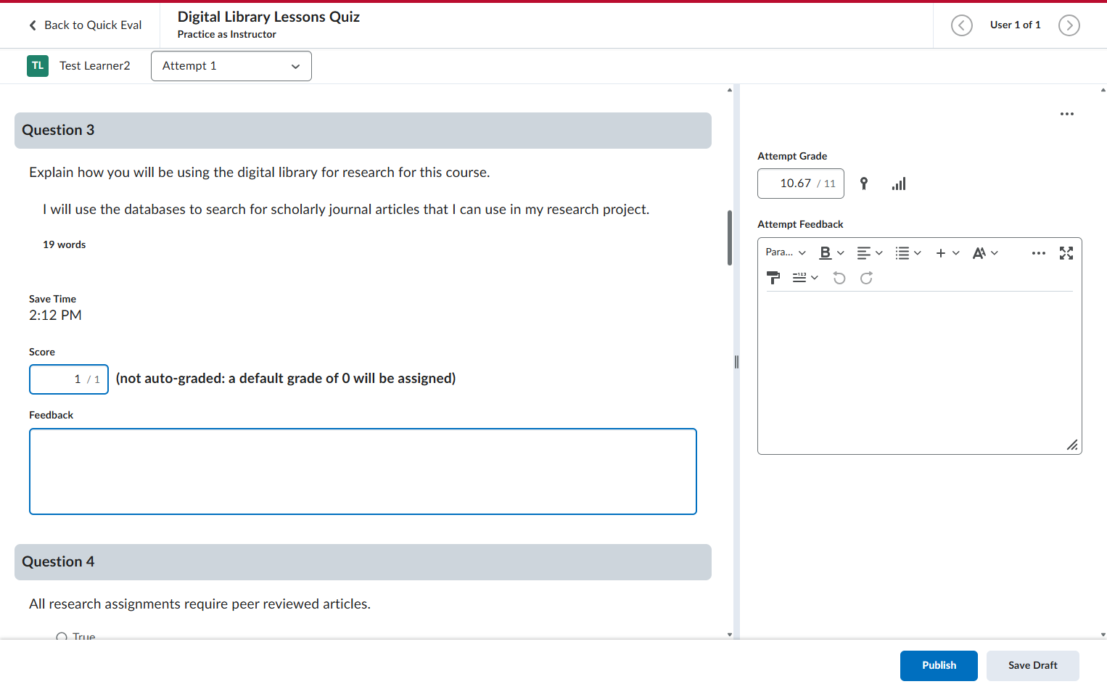Open the insert (plus) dropdown
The width and height of the screenshot is (1107, 692).
(947, 252)
